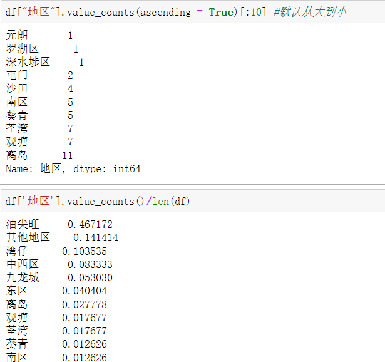This screenshot has width=385, height=362.
Task: Click the label 油尖旺 in second output
Action: 23,224
